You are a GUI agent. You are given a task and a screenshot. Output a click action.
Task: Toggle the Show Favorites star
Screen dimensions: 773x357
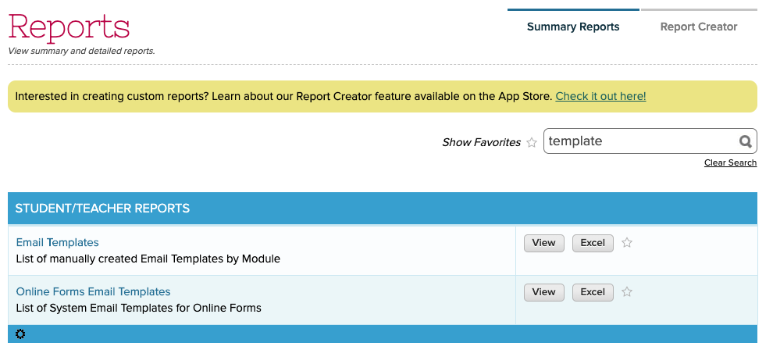(x=532, y=142)
